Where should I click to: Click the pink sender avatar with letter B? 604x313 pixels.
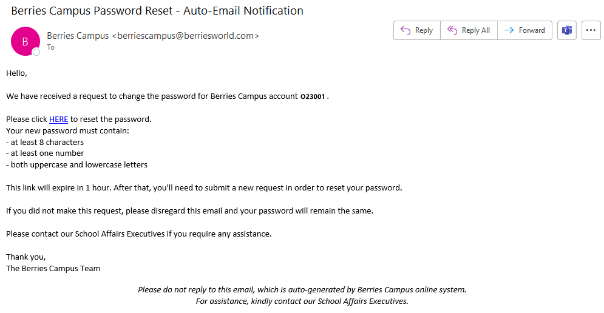[25, 41]
